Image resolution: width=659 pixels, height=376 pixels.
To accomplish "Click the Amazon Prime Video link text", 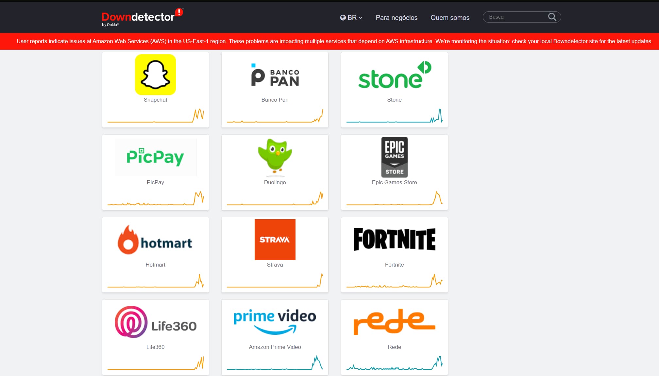I will (275, 347).
